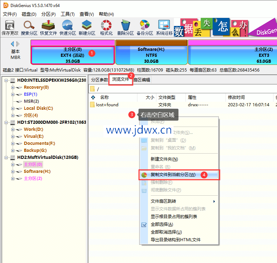
Task: Sort the file list by 文件类型 column
Action: coord(171,97)
